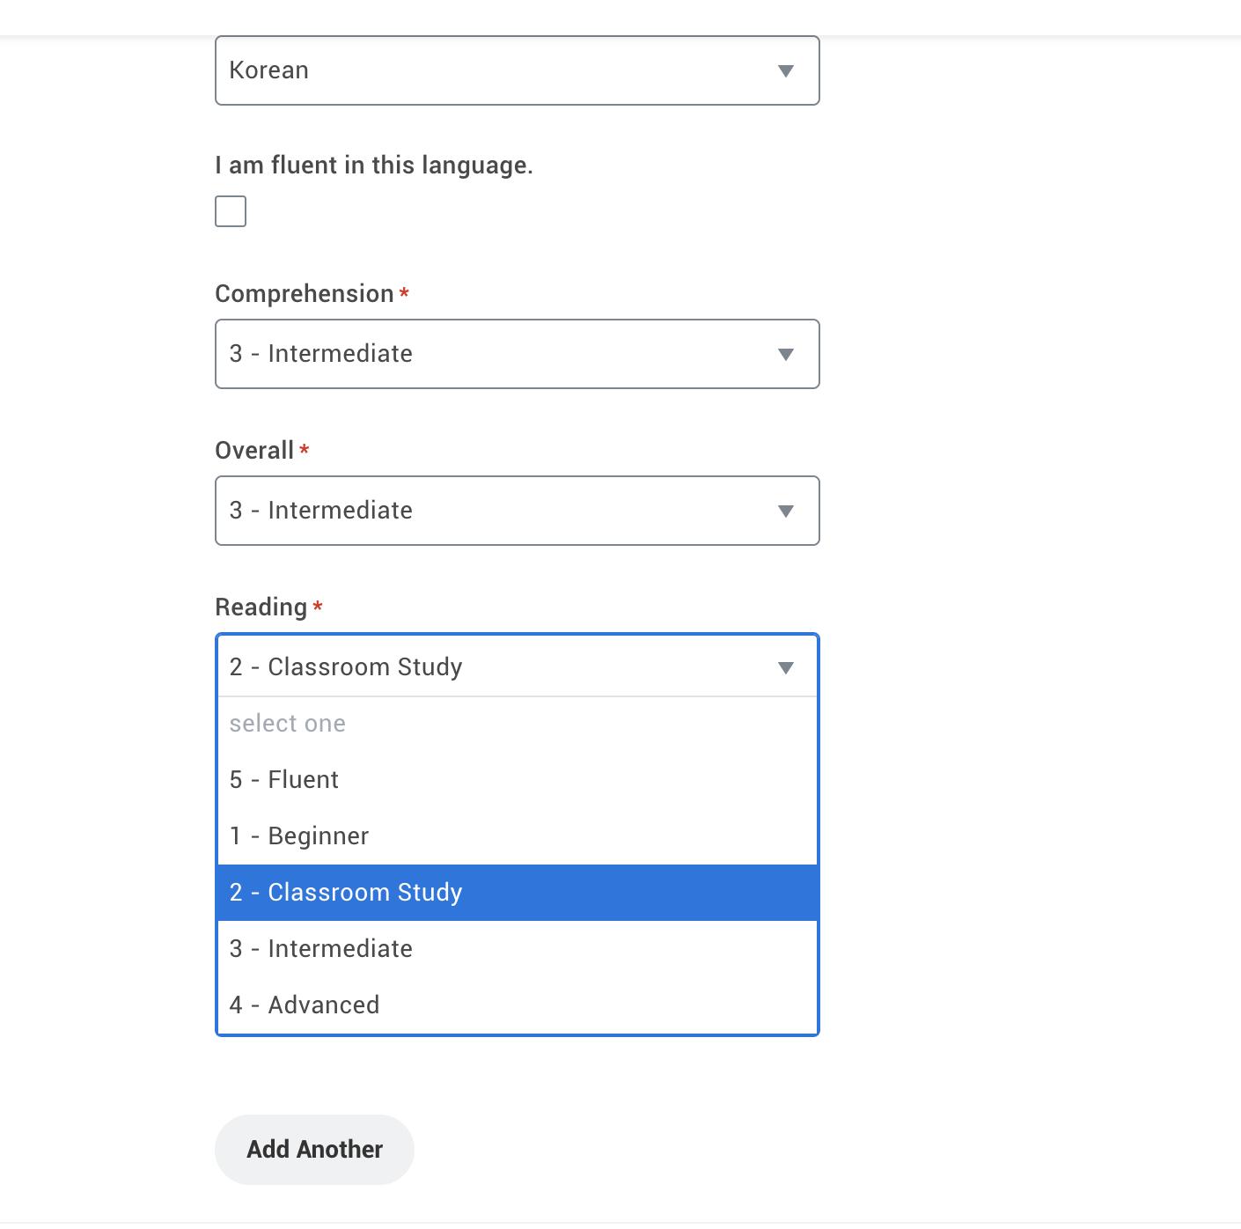Image resolution: width=1241 pixels, height=1229 pixels.
Task: Open the Comprehension field showing 3 - Intermediate
Action: 493,354
